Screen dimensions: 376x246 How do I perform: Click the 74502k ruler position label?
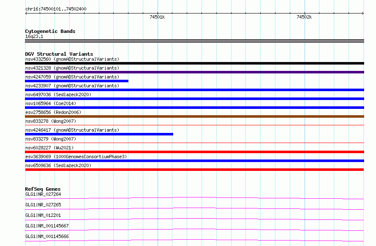304,17
